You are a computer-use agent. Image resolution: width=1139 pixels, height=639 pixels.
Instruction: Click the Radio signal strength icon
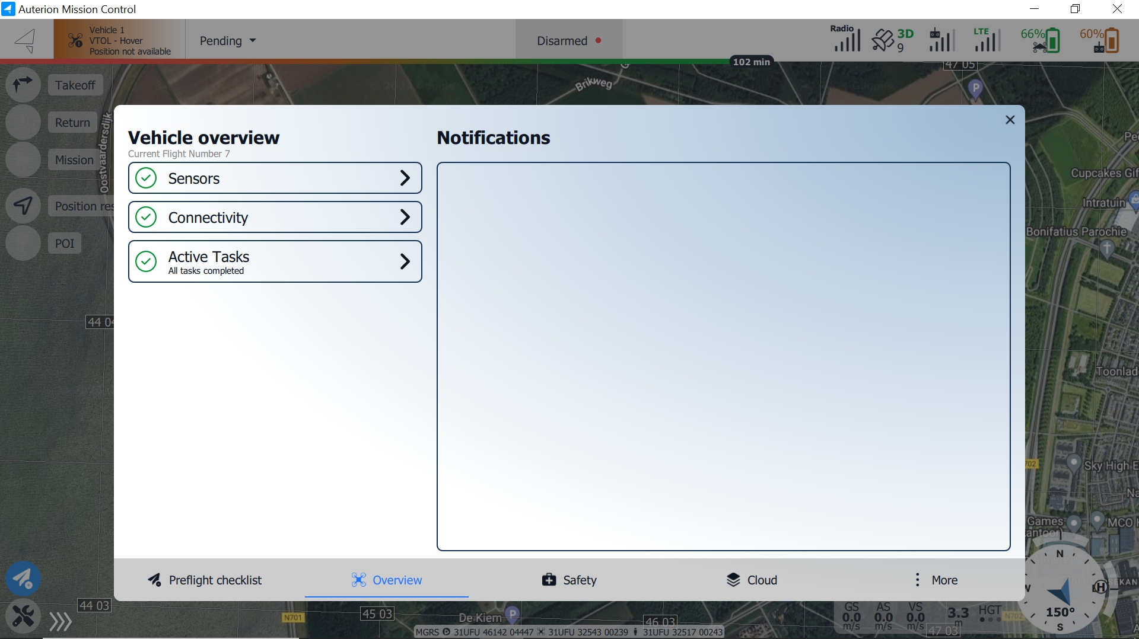coord(845,39)
